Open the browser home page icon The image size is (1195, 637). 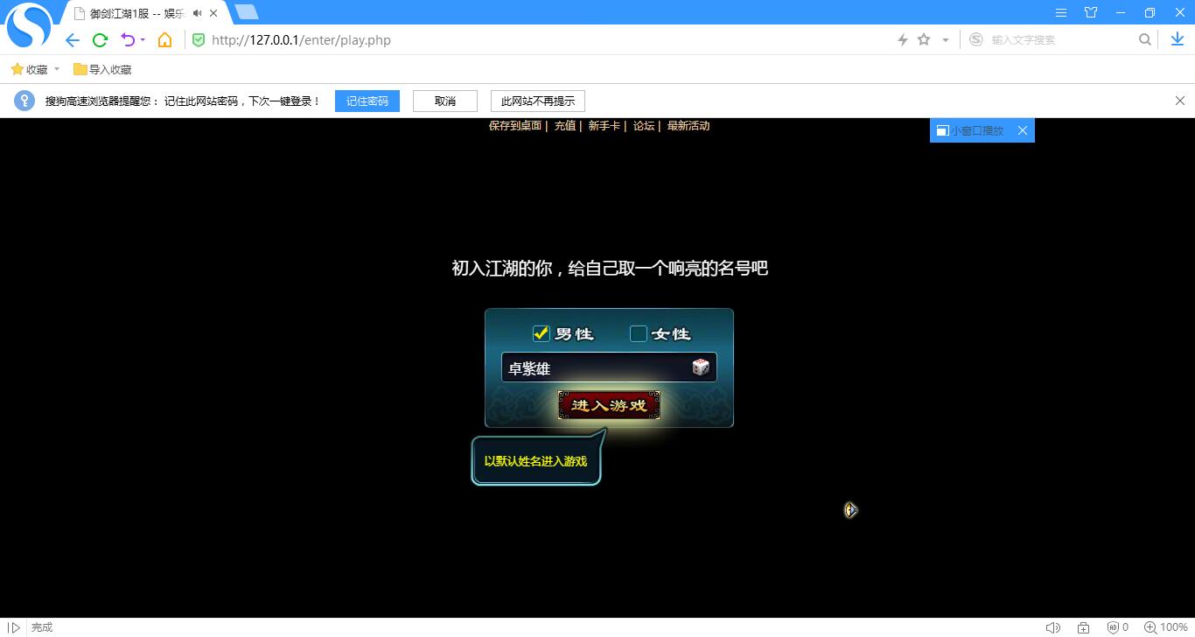pyautogui.click(x=164, y=40)
